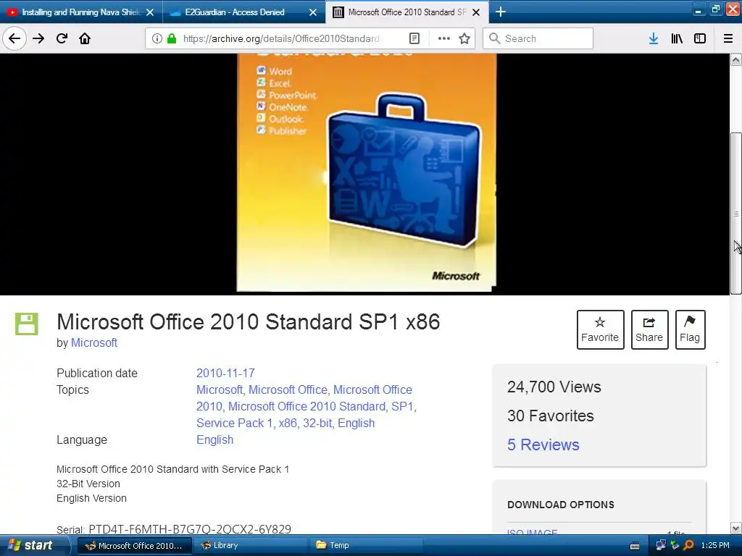Image resolution: width=742 pixels, height=556 pixels.
Task: Open the 5 Reviews link
Action: pyautogui.click(x=543, y=445)
